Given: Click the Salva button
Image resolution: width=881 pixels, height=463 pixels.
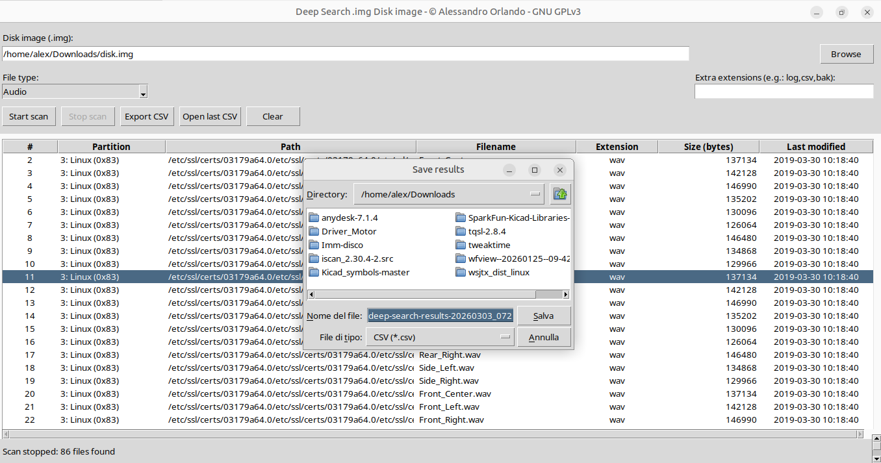Looking at the screenshot, I should (544, 316).
